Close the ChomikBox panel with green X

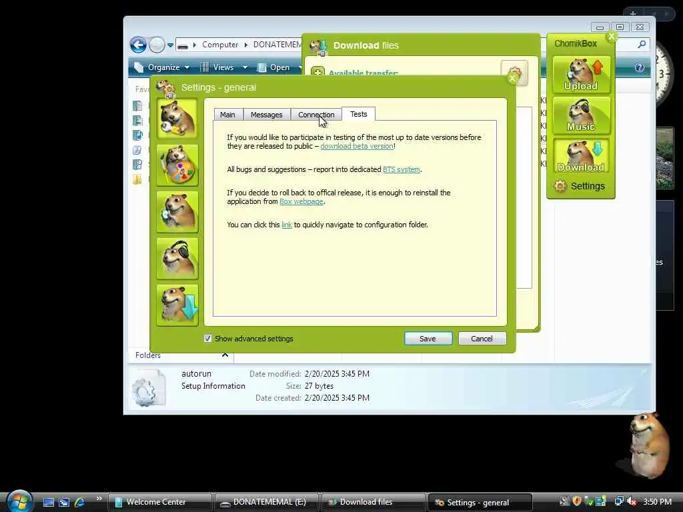click(x=612, y=37)
